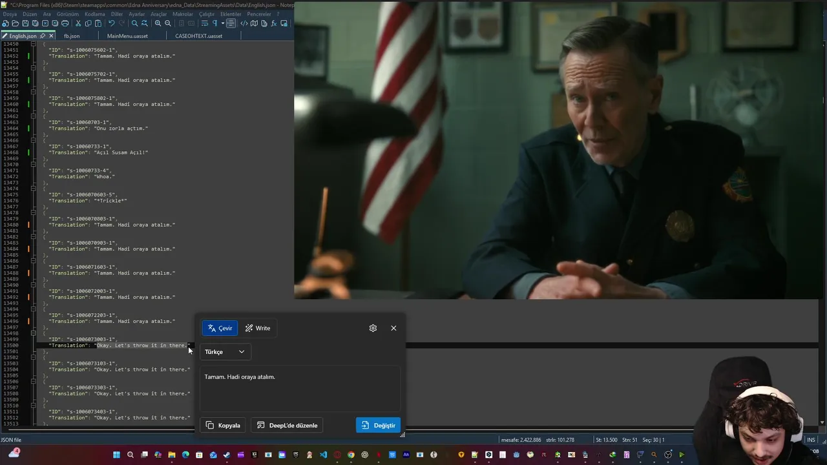Open Google Chrome from taskbar
827x465 pixels.
(351, 455)
